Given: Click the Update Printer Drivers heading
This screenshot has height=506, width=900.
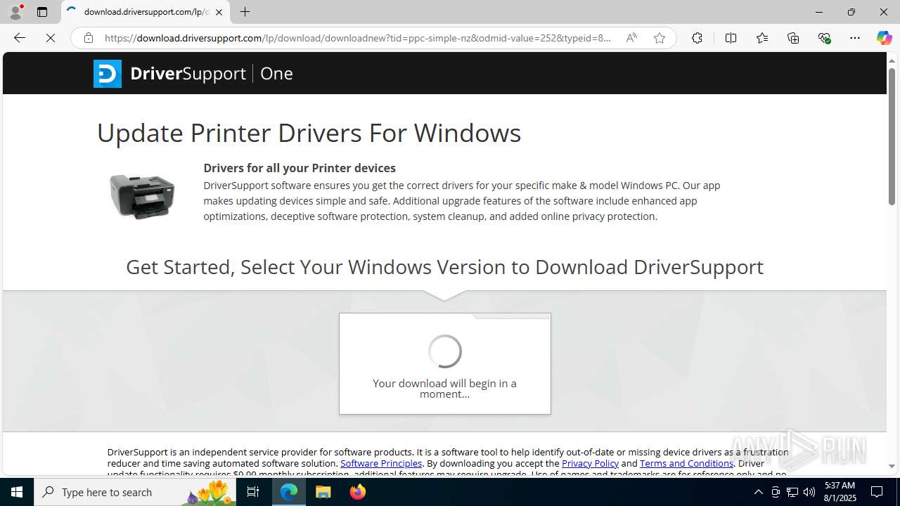Looking at the screenshot, I should (309, 133).
